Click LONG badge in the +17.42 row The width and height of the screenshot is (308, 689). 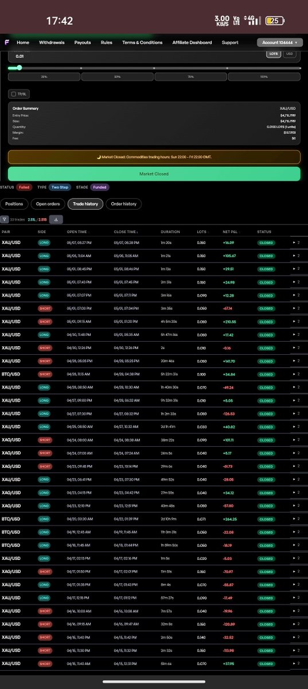click(x=44, y=335)
